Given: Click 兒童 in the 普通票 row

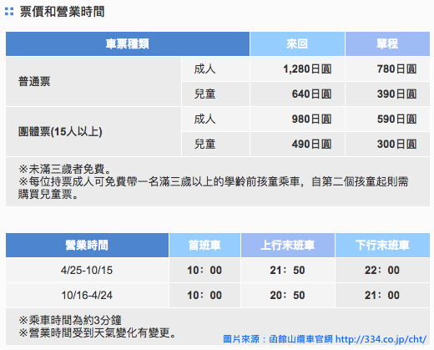Looking at the screenshot, I should pos(204,94).
